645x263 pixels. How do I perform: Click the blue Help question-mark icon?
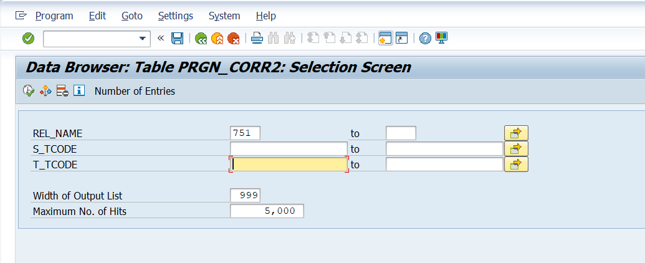[x=425, y=39]
